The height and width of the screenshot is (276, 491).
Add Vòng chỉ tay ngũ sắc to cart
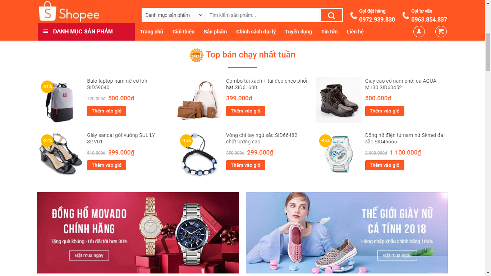(245, 165)
